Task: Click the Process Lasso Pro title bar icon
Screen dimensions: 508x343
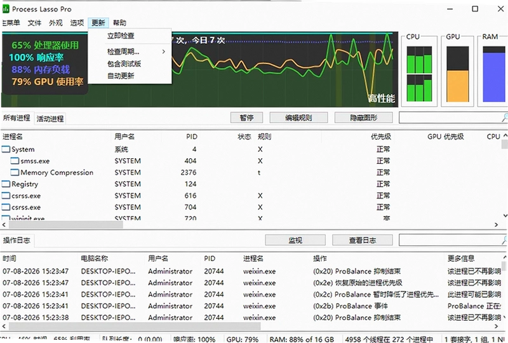Action: 6,9
